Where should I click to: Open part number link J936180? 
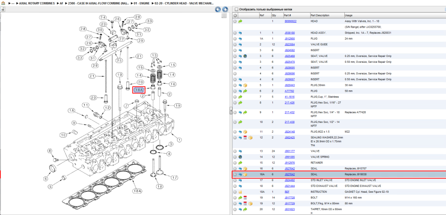click(289, 33)
